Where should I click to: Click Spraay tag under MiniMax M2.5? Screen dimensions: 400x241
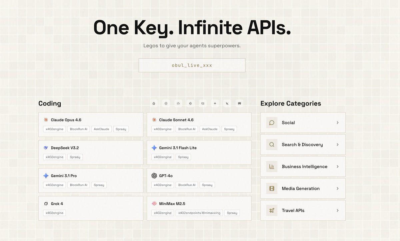(x=232, y=213)
